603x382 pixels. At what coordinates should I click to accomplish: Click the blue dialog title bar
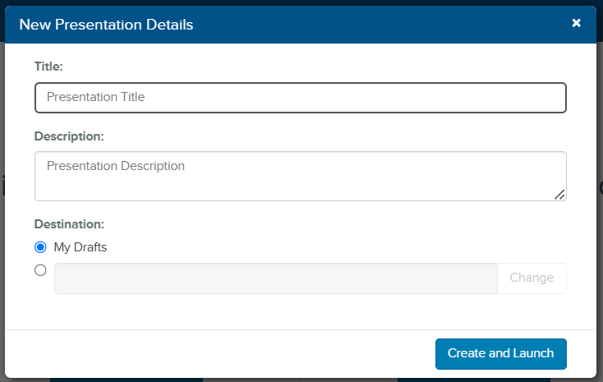(370, 25)
